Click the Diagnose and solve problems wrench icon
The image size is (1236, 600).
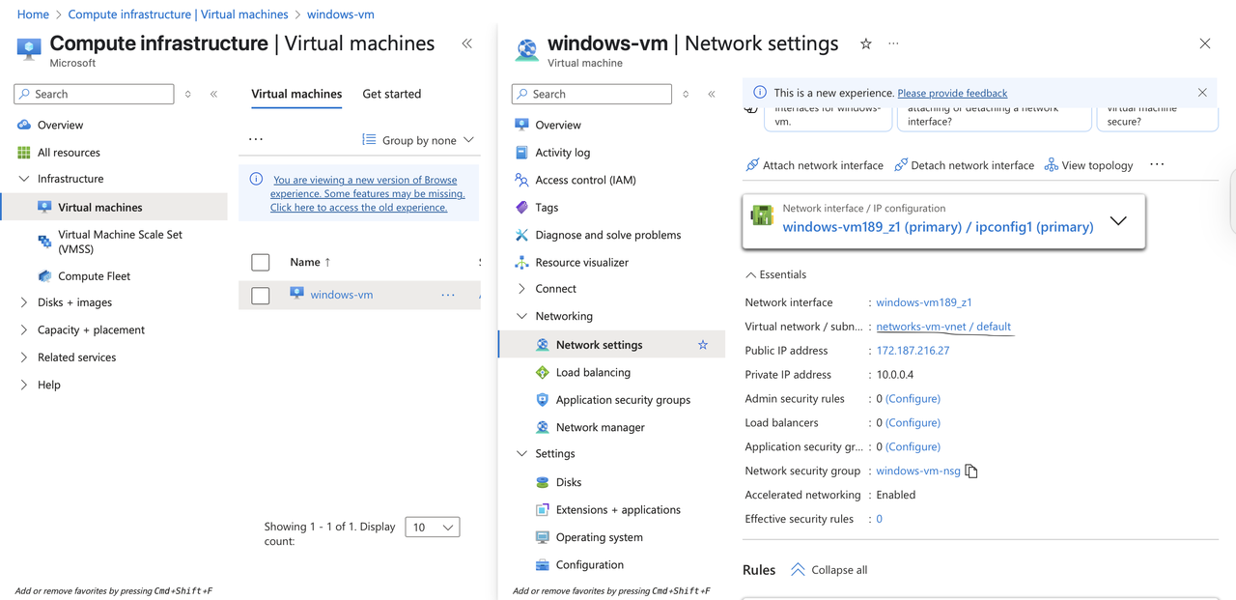click(x=521, y=235)
